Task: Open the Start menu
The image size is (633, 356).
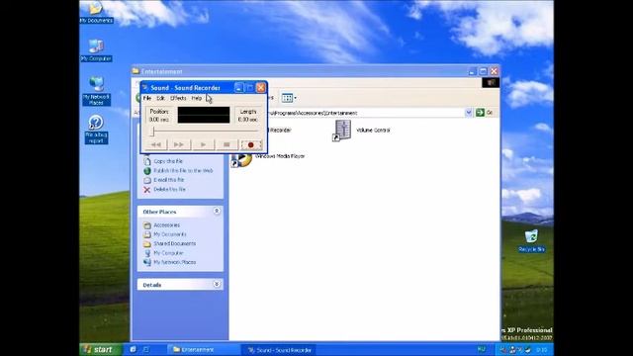Action: click(101, 349)
